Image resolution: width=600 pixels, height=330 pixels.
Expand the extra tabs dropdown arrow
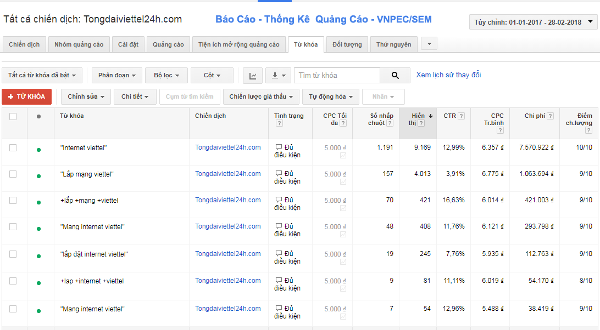(x=429, y=44)
